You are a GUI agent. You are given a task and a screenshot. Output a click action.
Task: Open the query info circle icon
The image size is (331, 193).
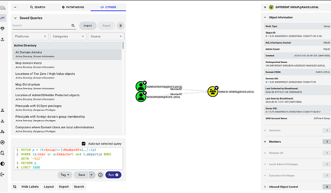tap(100, 175)
